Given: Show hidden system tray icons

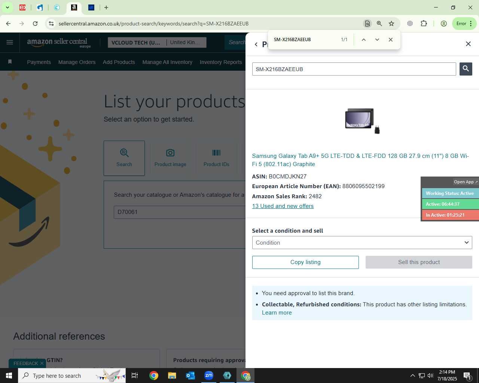Looking at the screenshot, I should (412, 376).
